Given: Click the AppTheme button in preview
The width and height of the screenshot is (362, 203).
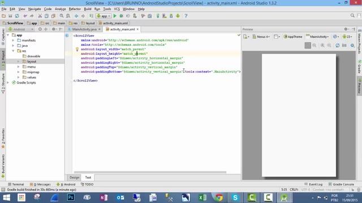Looking at the screenshot, I should click(293, 37).
